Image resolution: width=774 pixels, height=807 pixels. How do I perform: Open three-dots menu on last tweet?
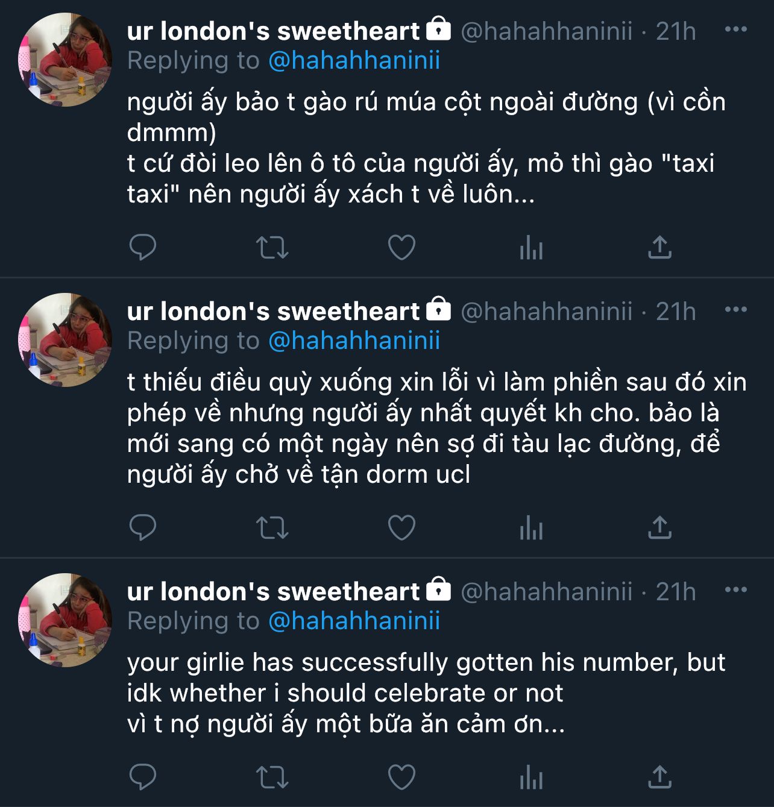point(735,590)
